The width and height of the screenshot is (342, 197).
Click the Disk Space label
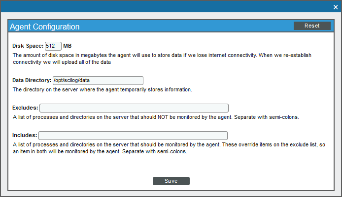tap(28, 46)
